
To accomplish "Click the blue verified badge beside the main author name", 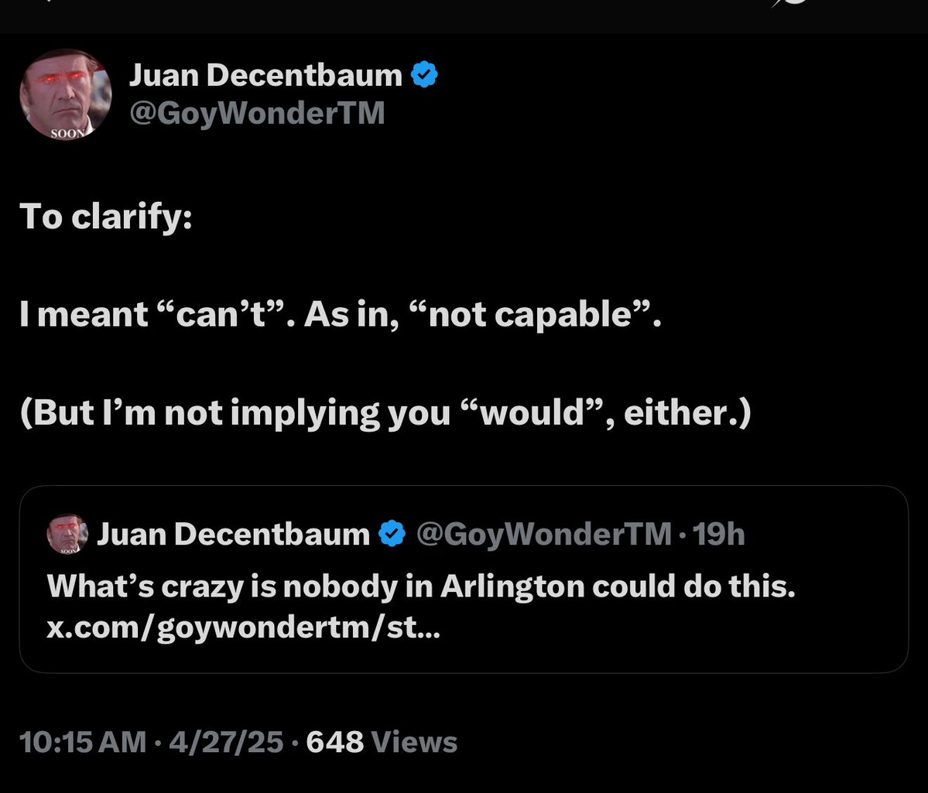I will click(423, 75).
